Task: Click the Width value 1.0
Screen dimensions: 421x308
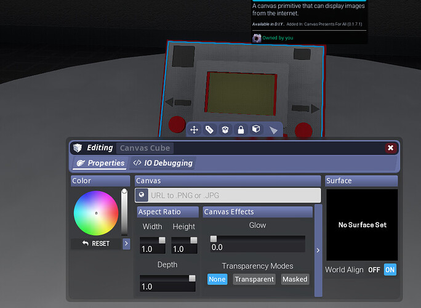Action: coord(147,249)
